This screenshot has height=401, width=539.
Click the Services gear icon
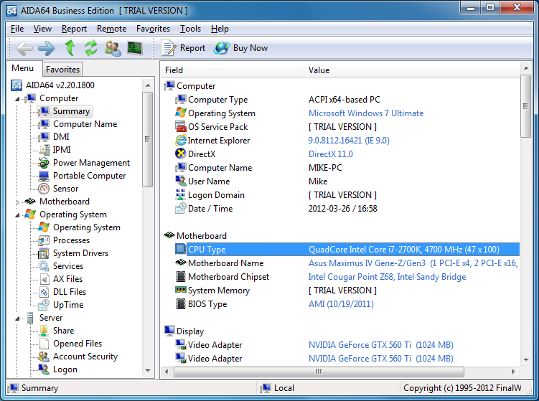[44, 266]
